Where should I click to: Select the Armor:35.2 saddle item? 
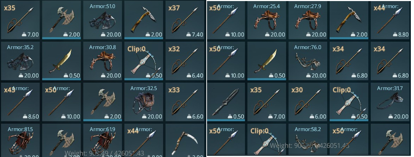[x=21, y=61]
